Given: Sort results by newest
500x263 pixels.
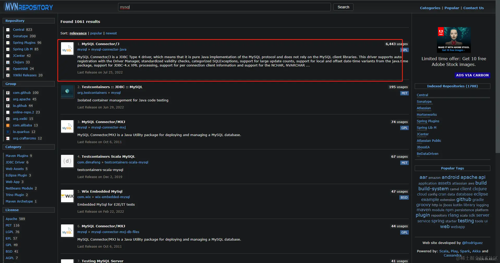Looking at the screenshot, I should 111,33.
